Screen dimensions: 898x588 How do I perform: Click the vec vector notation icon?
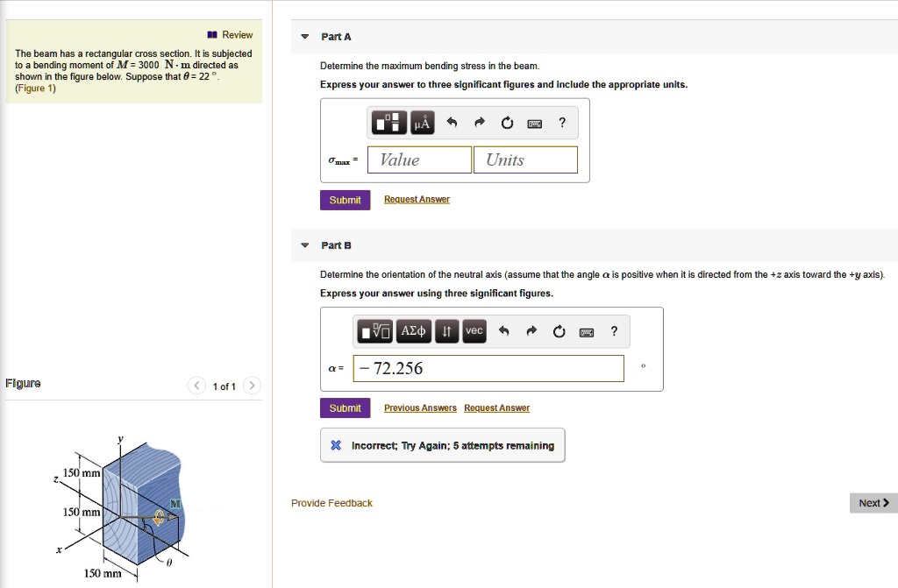tap(474, 331)
